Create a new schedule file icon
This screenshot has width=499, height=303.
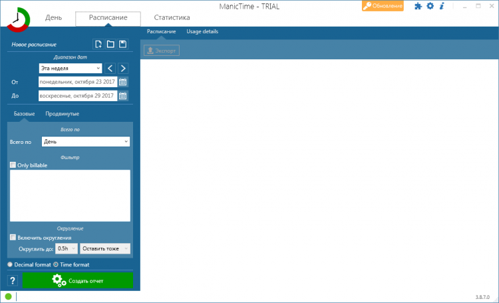coord(98,44)
